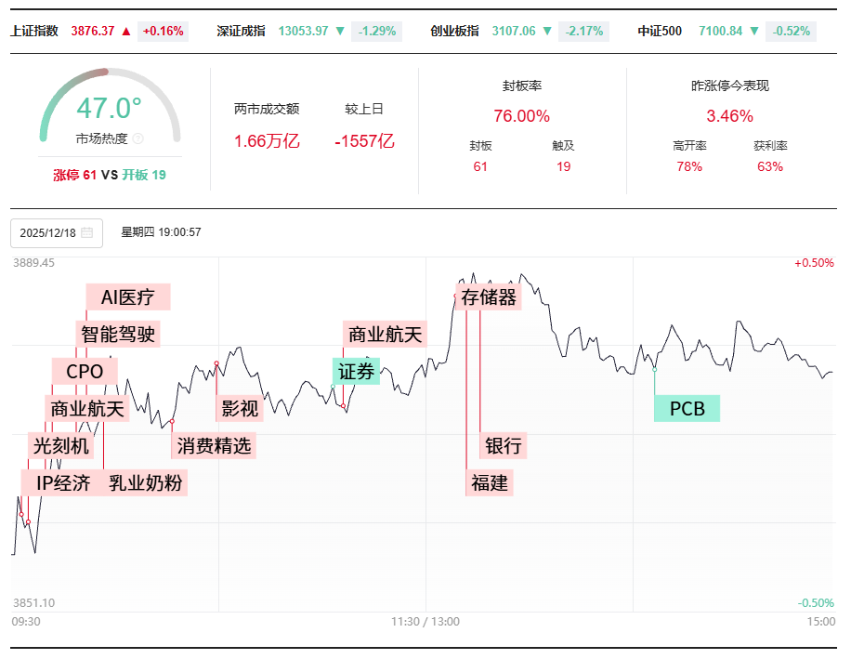Click the 开板 19 count link
This screenshot has height=659, width=851.
click(143, 174)
